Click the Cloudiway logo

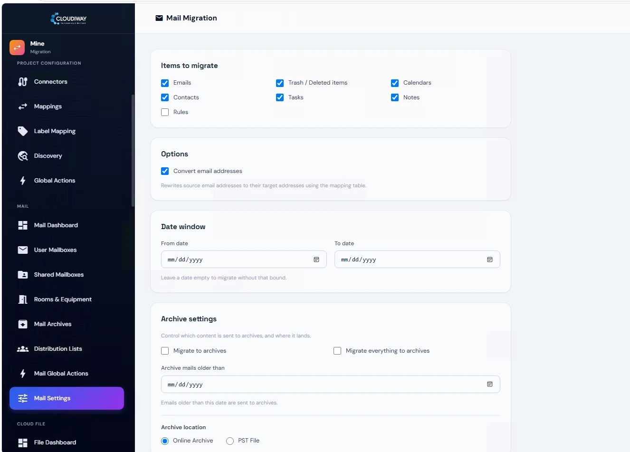[x=68, y=19]
